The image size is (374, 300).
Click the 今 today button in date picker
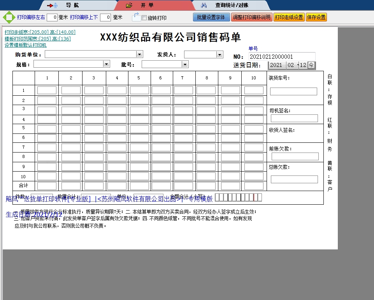[x=311, y=65]
